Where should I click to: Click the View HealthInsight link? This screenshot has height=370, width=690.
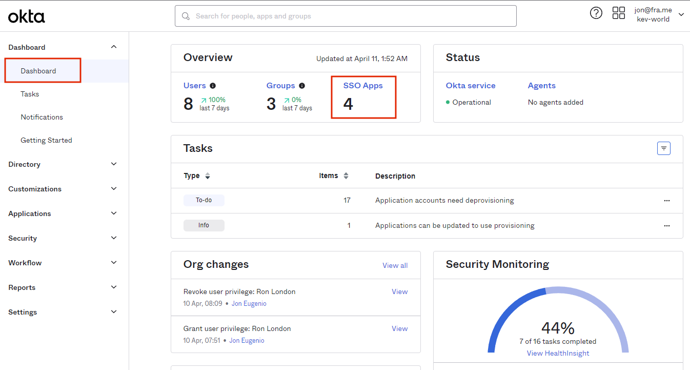(x=558, y=353)
